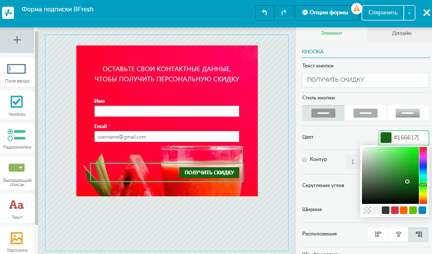The height and width of the screenshot is (254, 432).
Task: Add a Текст element
Action: coord(17,209)
